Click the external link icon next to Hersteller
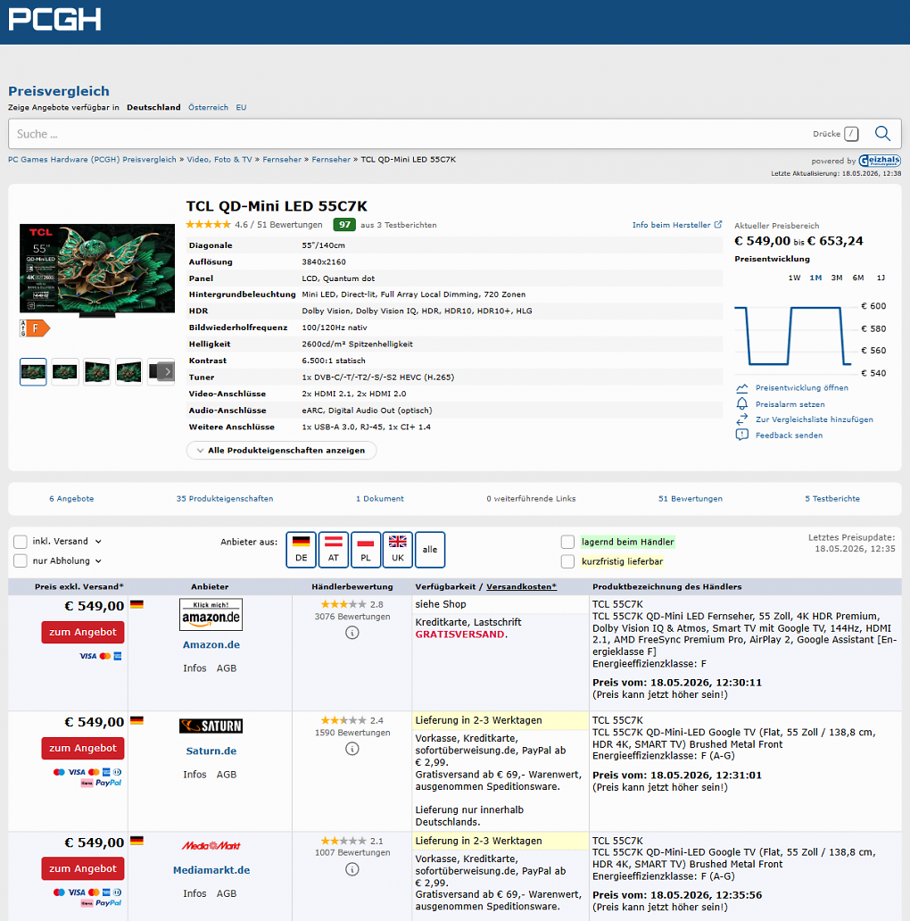This screenshot has width=910, height=921. (x=718, y=224)
